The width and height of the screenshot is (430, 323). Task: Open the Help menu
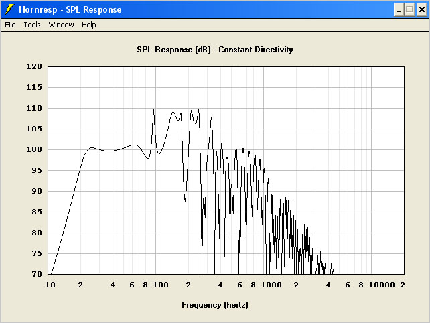pyautogui.click(x=89, y=25)
